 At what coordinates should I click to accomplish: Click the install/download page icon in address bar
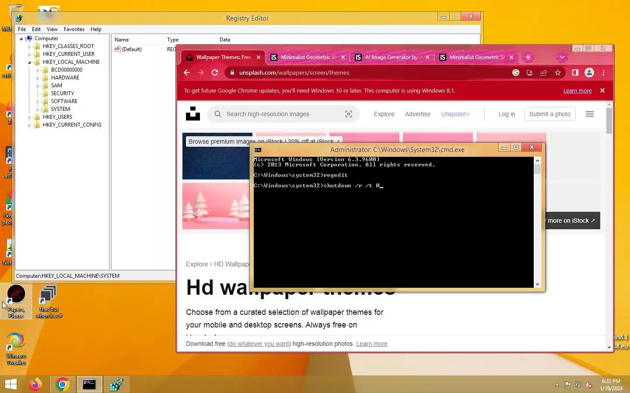(530, 72)
